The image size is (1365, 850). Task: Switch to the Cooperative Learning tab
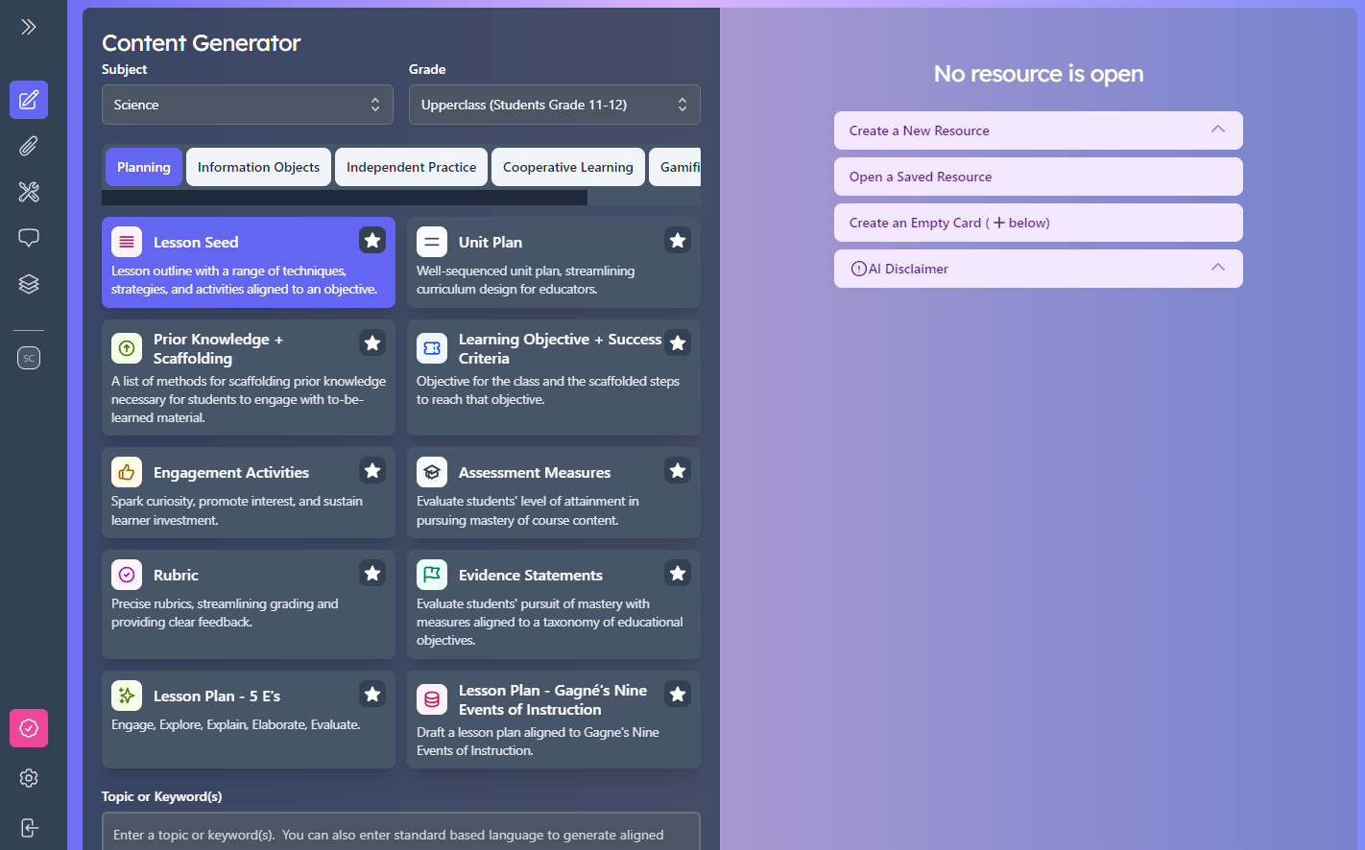coord(567,167)
